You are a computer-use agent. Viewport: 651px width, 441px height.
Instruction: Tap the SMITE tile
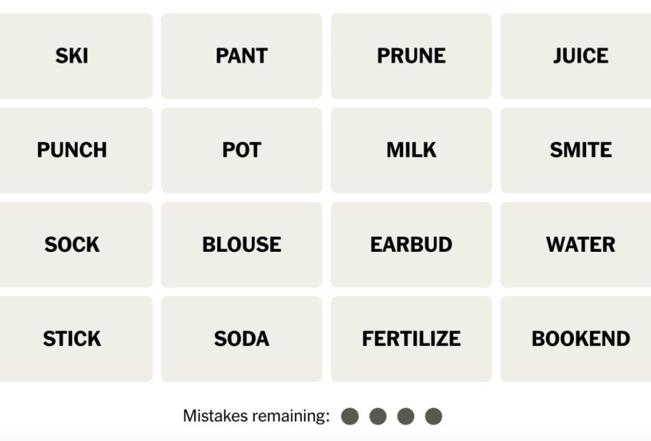click(x=580, y=150)
